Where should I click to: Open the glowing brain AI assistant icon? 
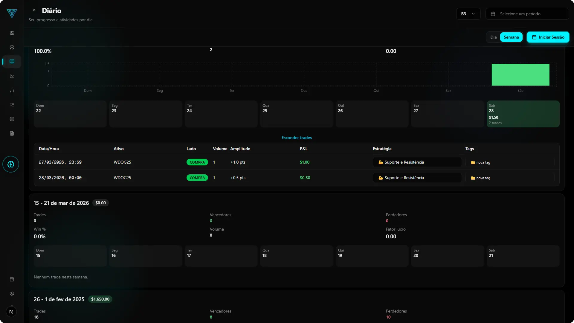pos(11,164)
